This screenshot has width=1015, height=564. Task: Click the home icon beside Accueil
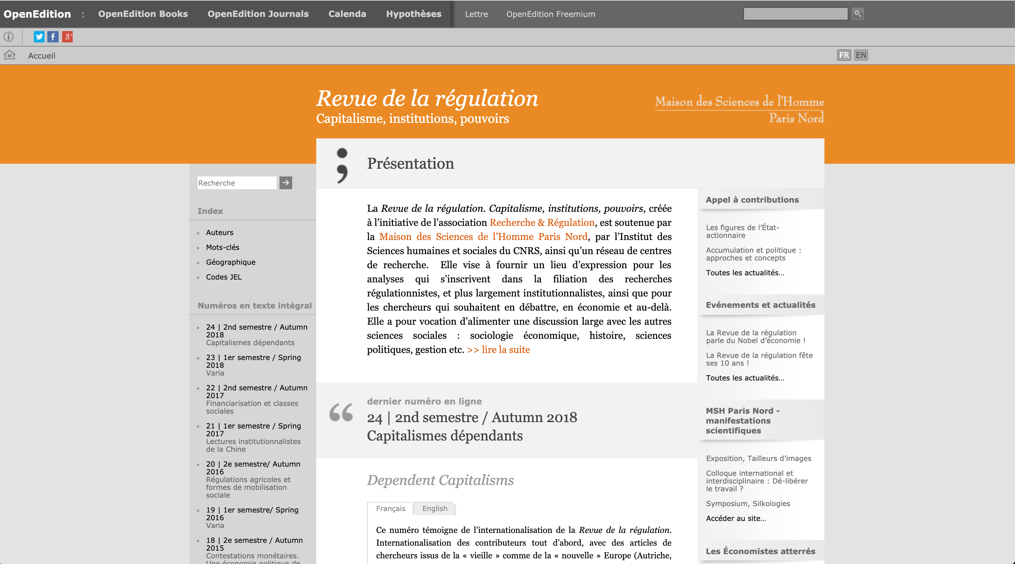[x=10, y=55]
